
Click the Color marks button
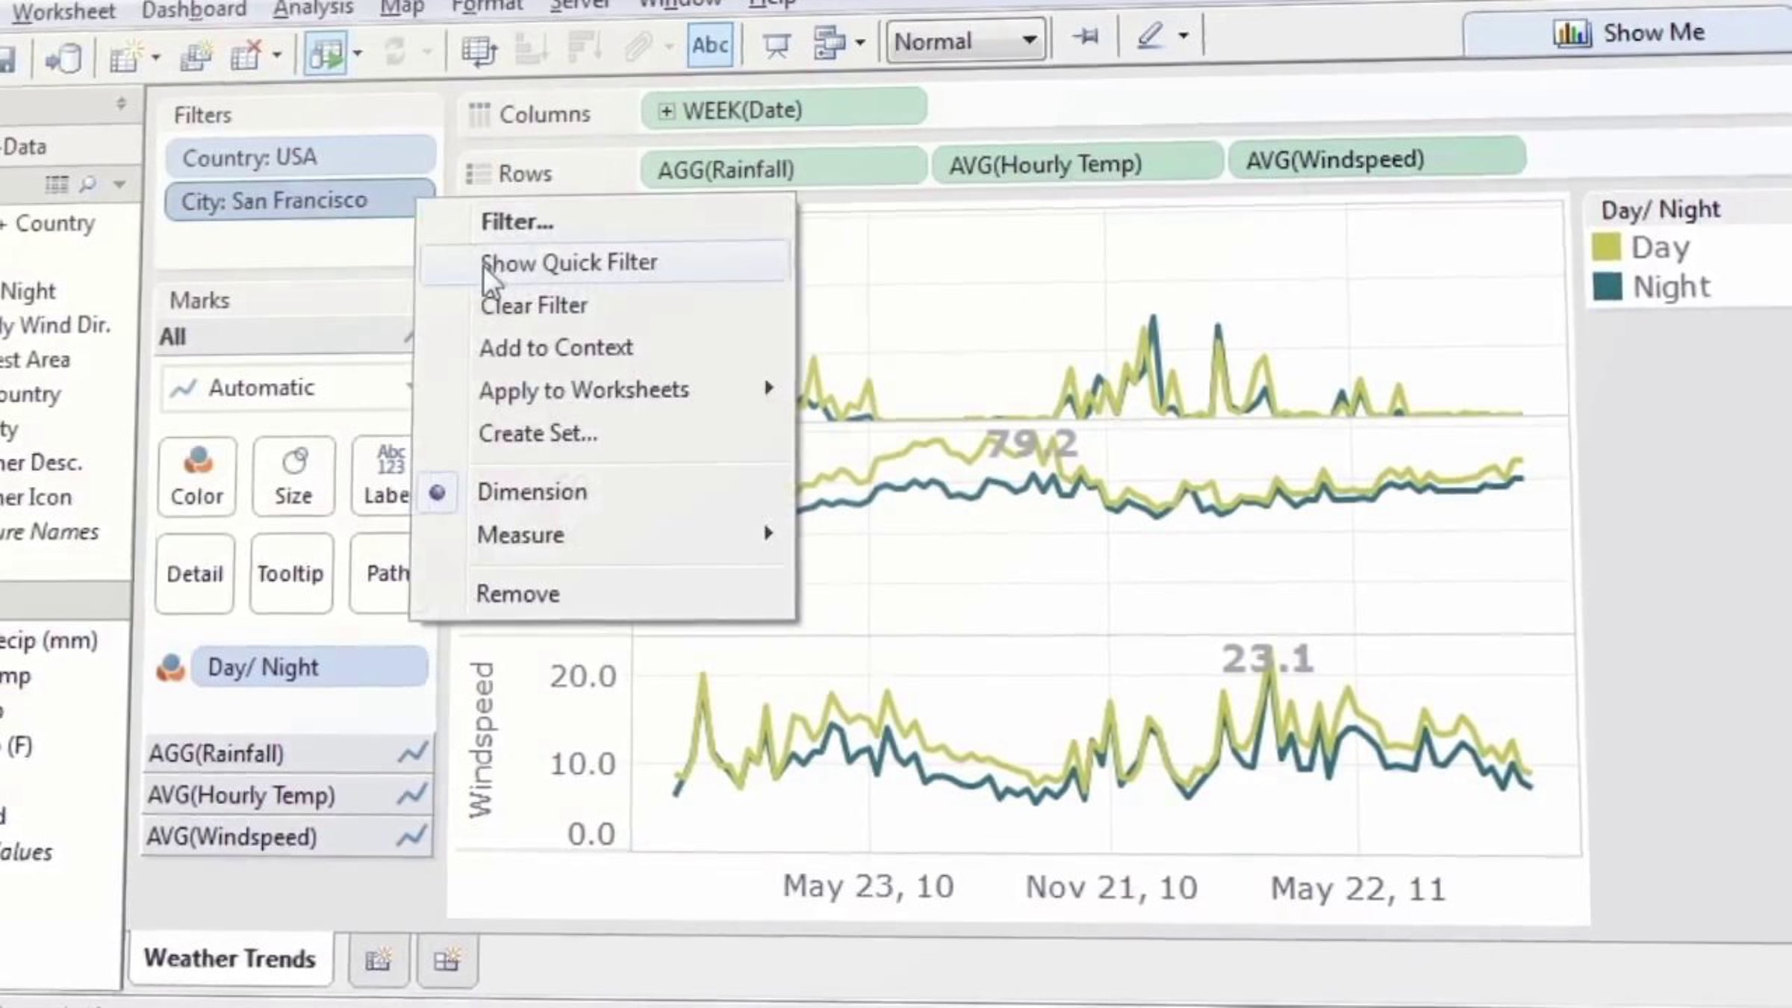197,476
